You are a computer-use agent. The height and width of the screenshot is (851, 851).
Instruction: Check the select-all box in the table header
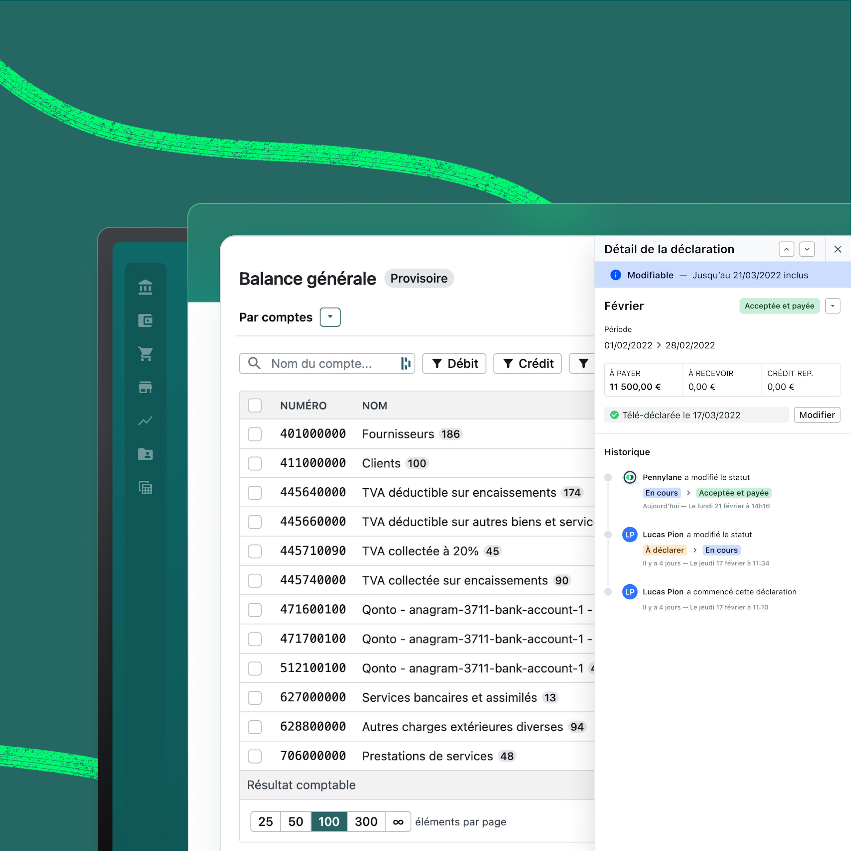coord(255,405)
